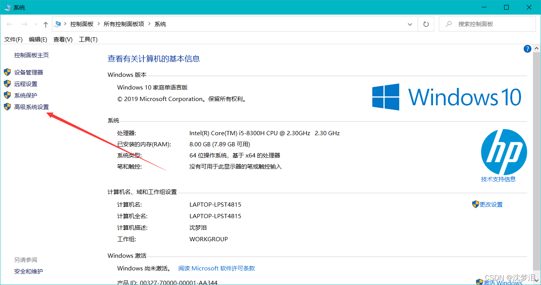541x285 pixels.
Task: Click shield icon beside 高级系统设置
Action: coord(7,107)
